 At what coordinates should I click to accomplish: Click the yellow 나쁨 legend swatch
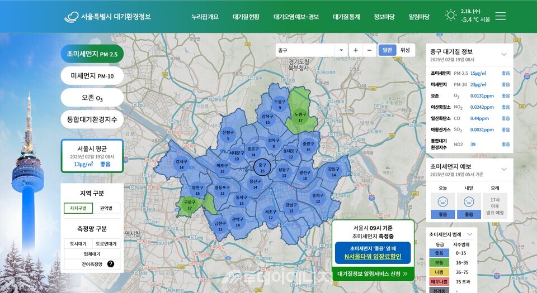(439, 272)
